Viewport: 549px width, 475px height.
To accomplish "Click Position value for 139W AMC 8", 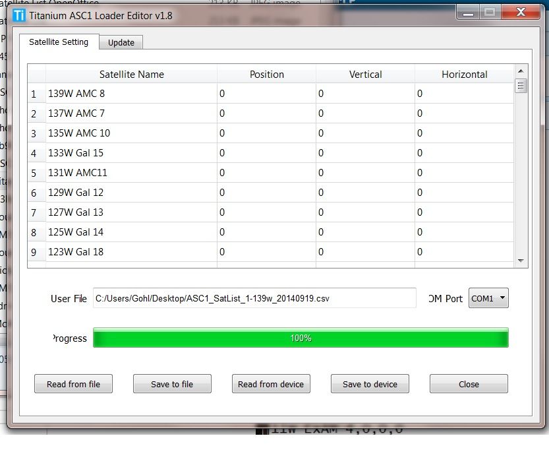I will pyautogui.click(x=266, y=94).
